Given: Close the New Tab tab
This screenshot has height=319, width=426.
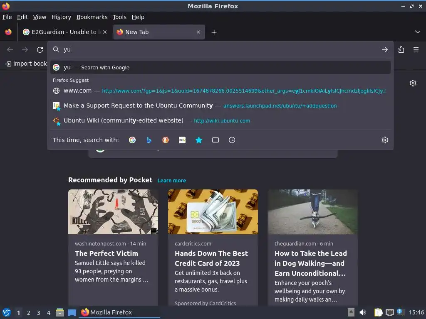Looking at the screenshot, I should 198,32.
